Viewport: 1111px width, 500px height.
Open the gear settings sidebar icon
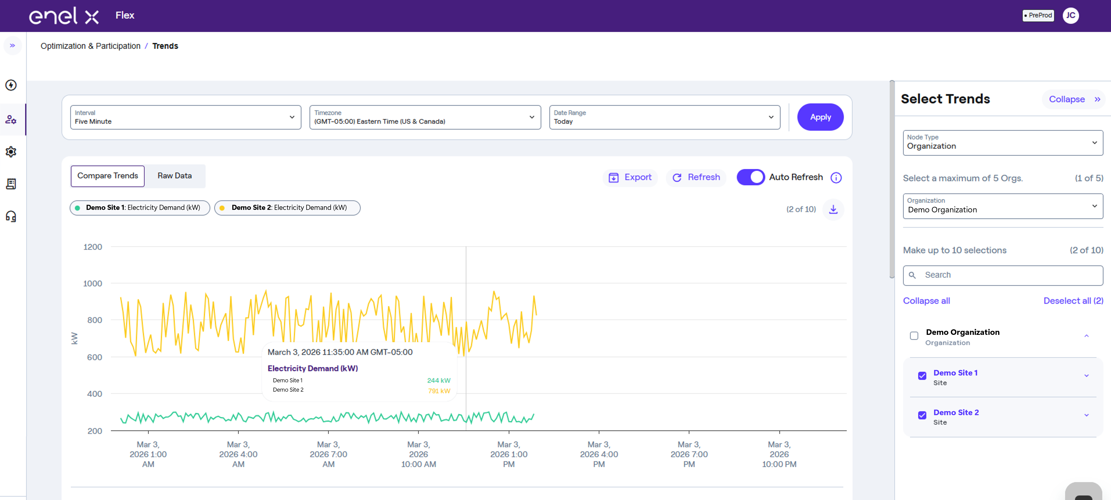coord(11,152)
